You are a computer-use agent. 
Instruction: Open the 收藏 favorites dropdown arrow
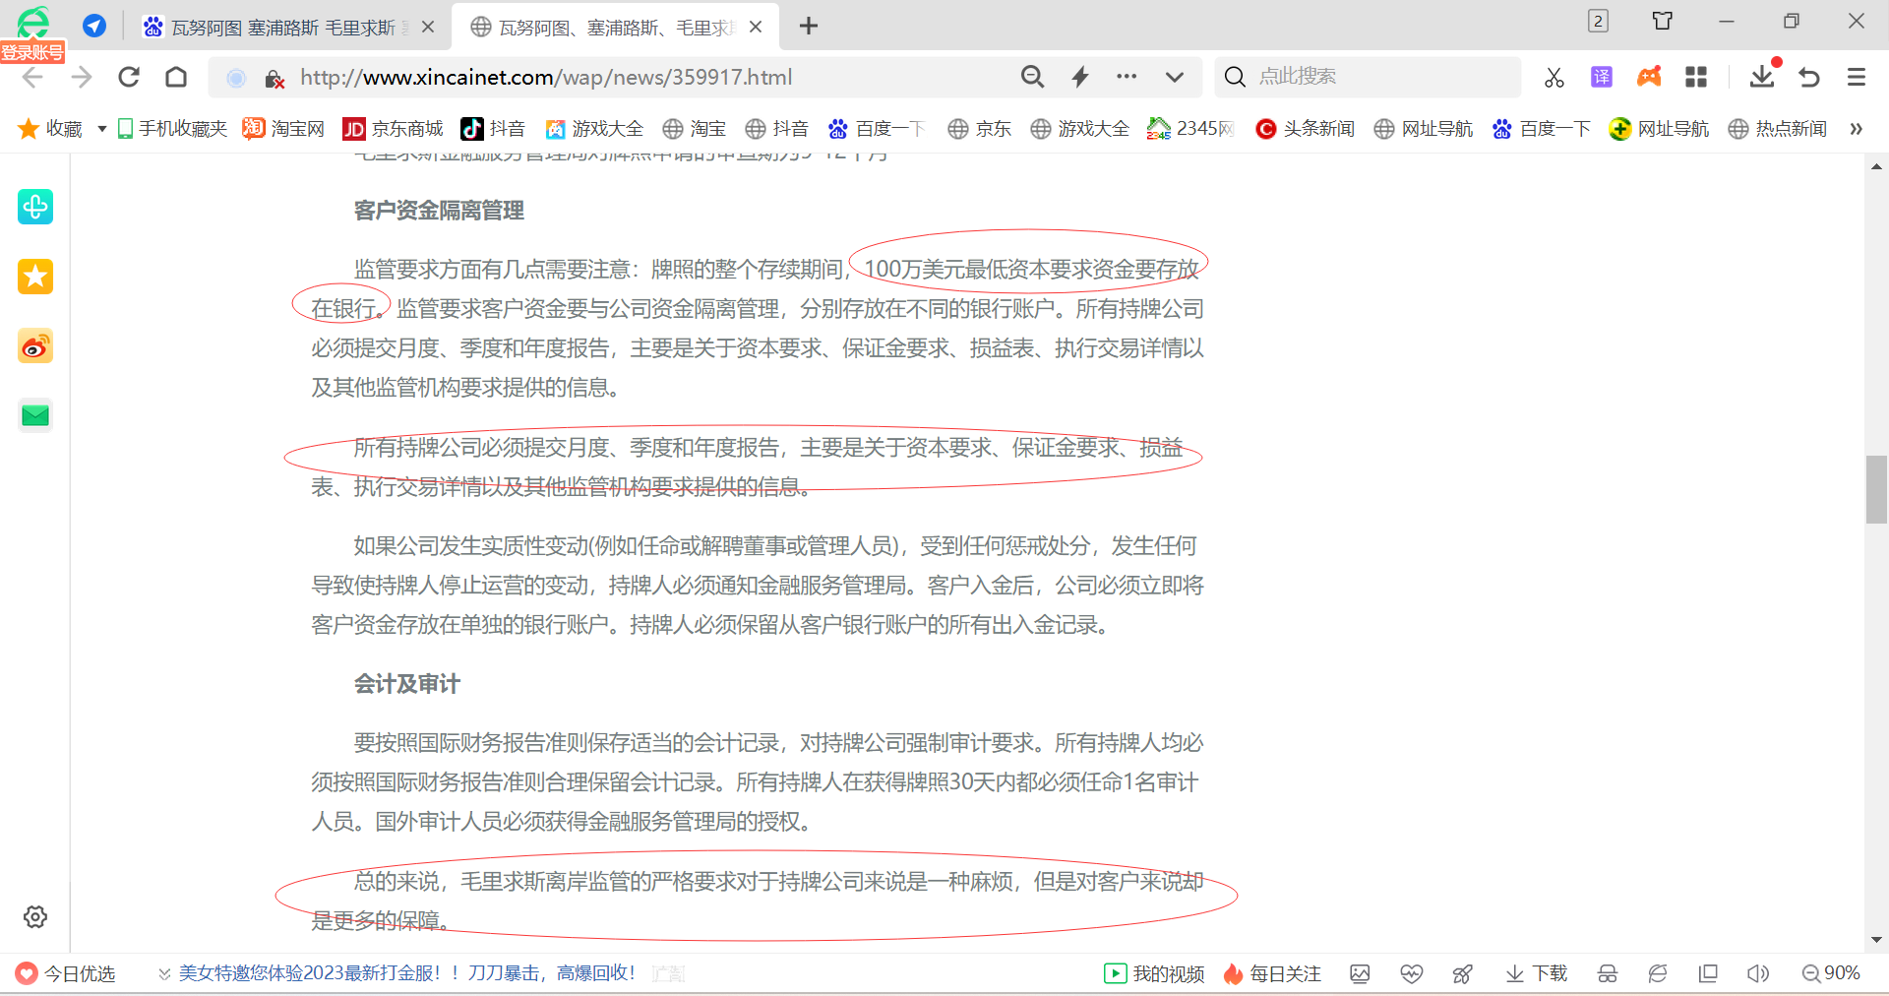[x=101, y=129]
